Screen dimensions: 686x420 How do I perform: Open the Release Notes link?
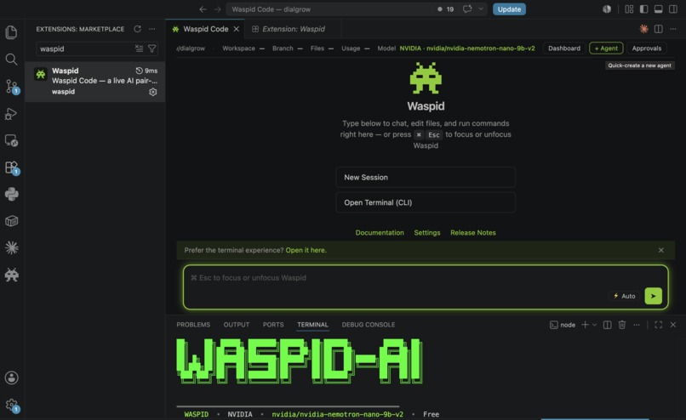[473, 232]
